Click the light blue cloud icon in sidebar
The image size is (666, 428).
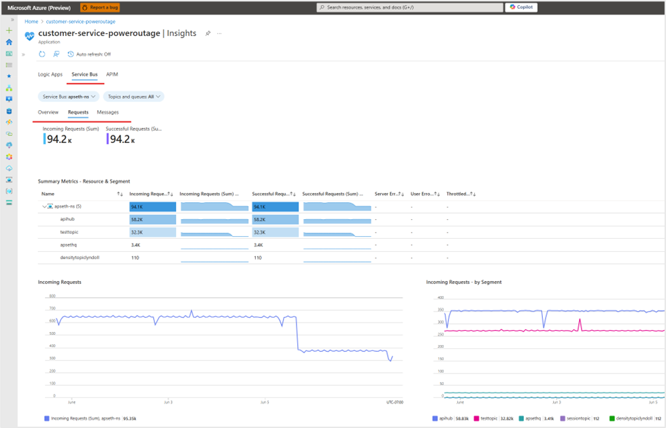[9, 168]
